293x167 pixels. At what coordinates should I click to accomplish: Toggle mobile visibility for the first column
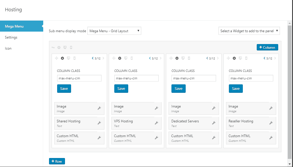click(74, 58)
